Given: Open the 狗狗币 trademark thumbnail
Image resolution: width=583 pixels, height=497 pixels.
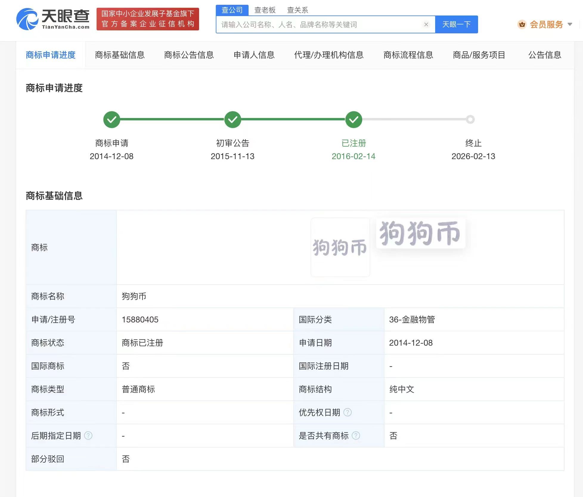Looking at the screenshot, I should coord(340,247).
